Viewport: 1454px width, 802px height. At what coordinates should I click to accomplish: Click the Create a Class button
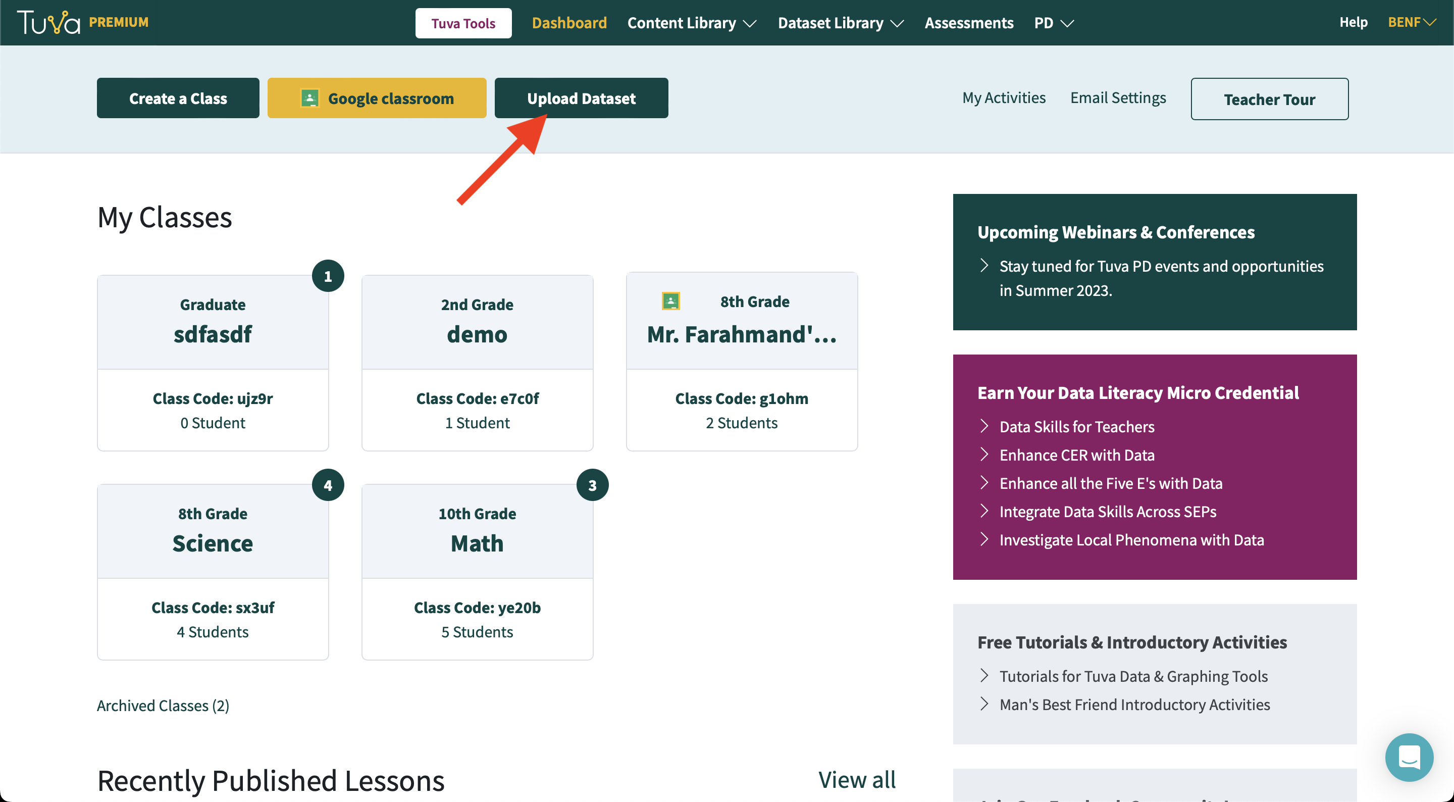178,98
